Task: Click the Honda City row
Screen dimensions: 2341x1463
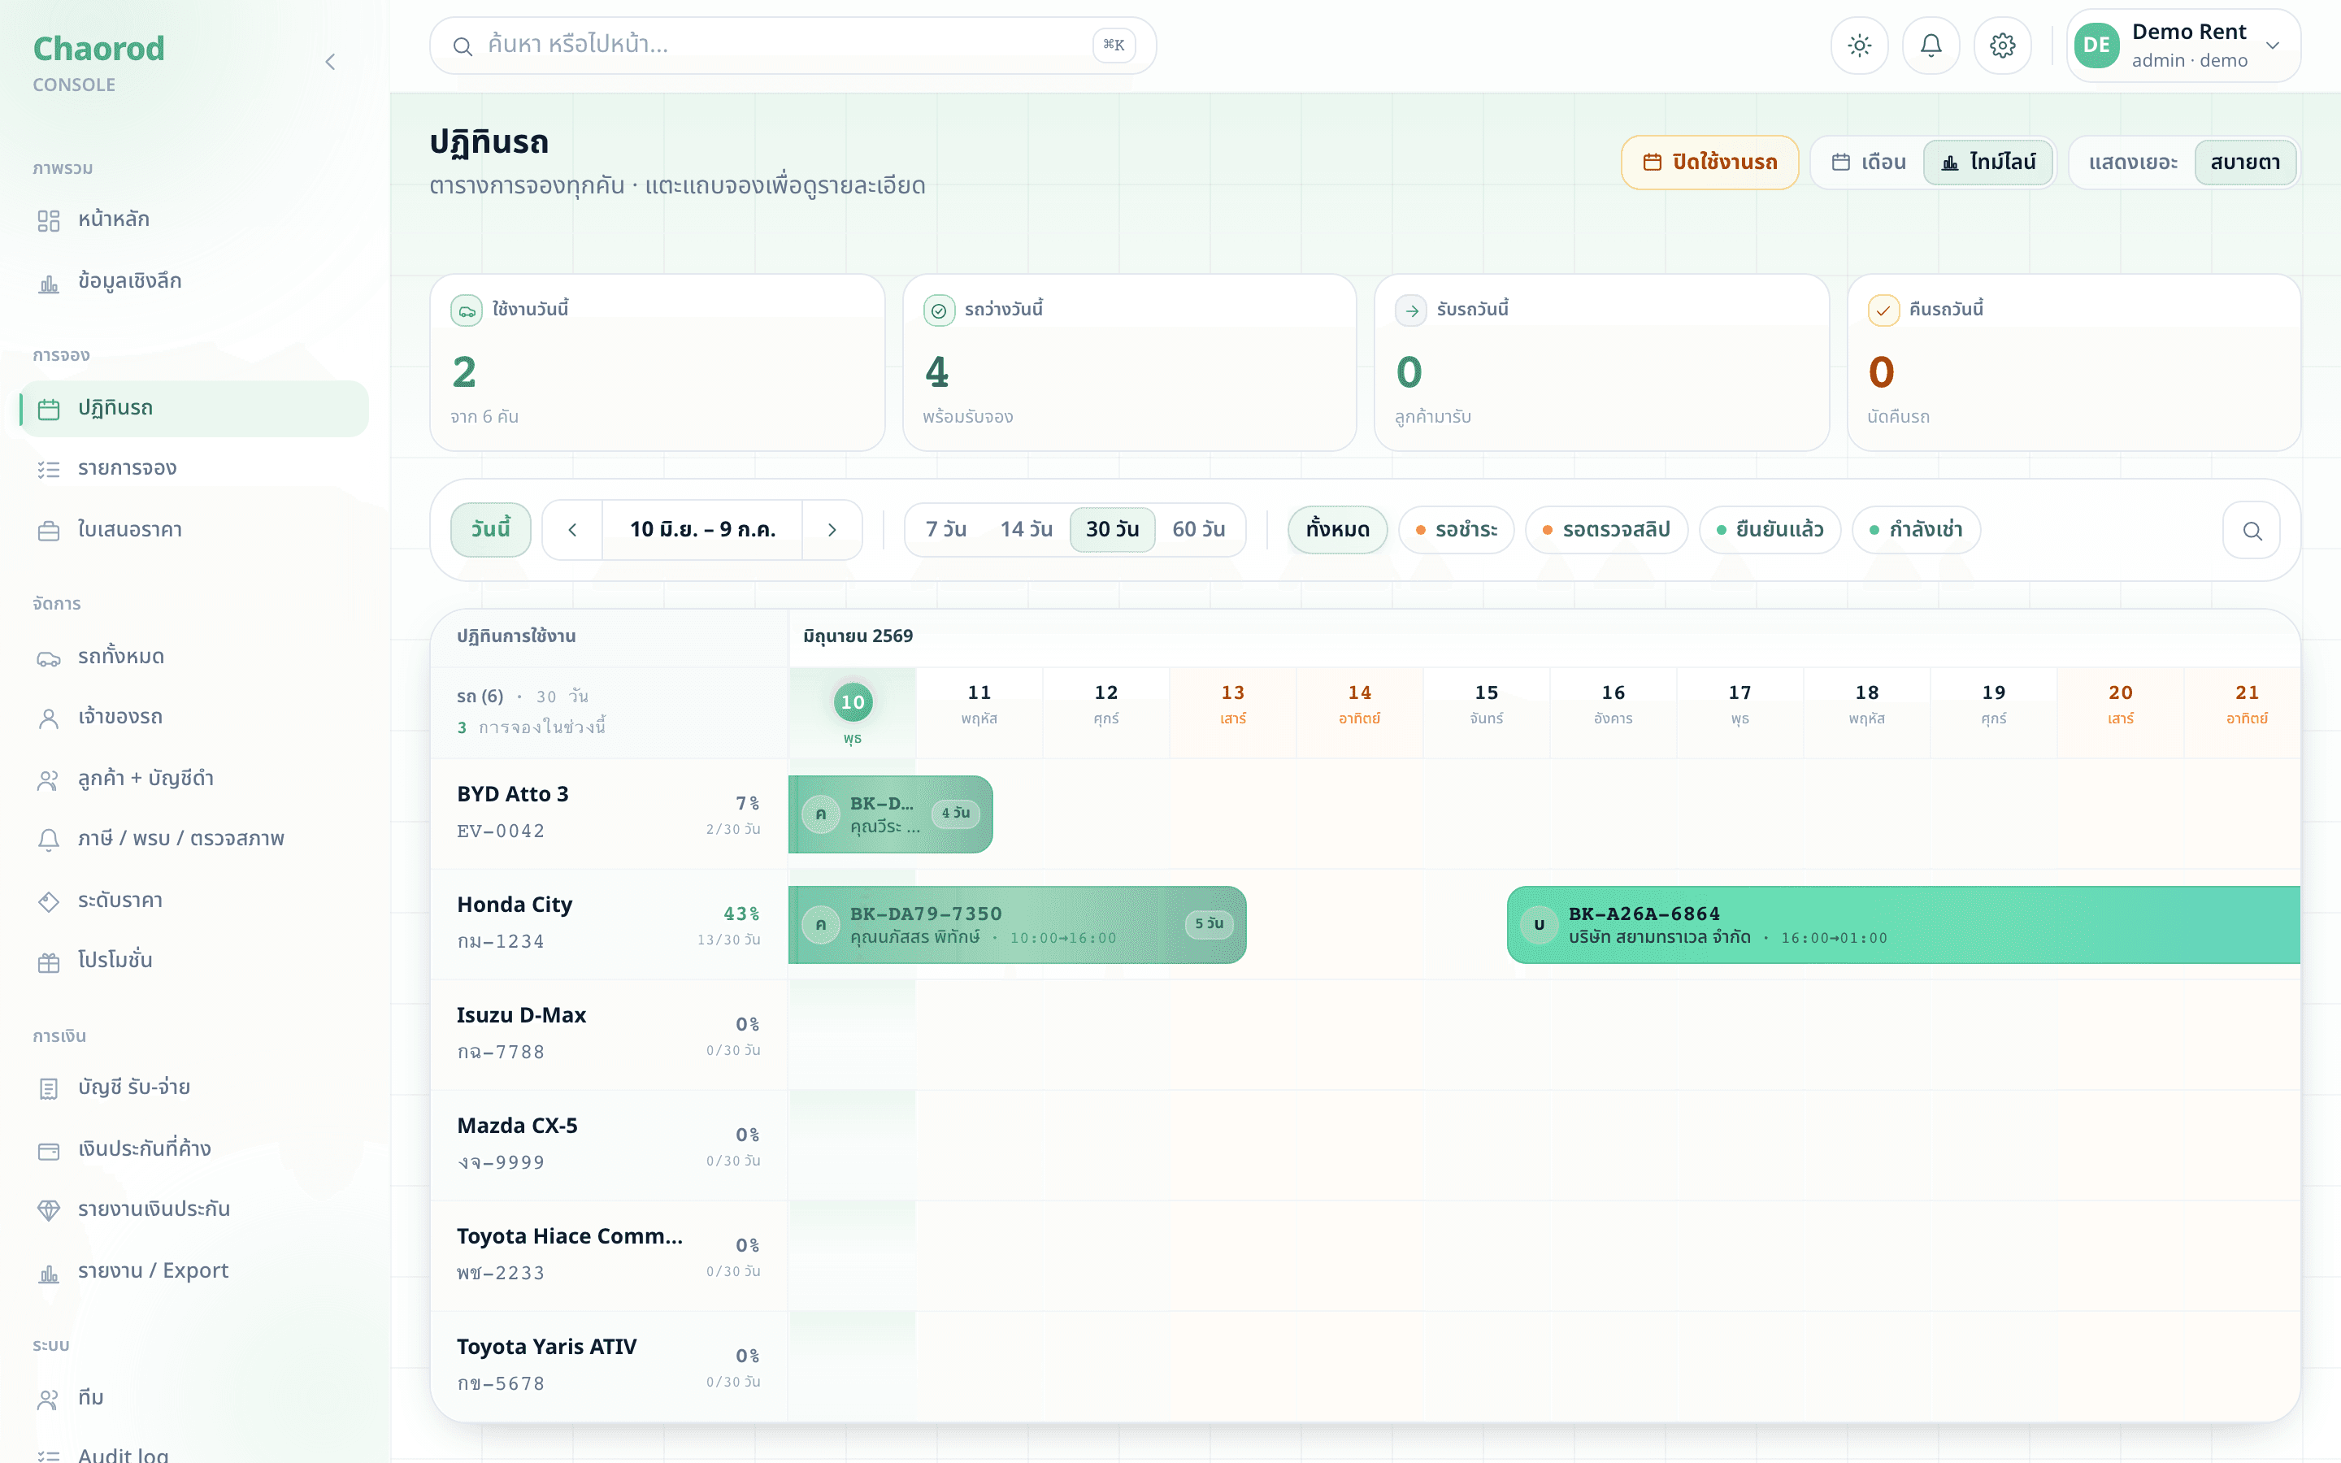Action: pos(609,924)
